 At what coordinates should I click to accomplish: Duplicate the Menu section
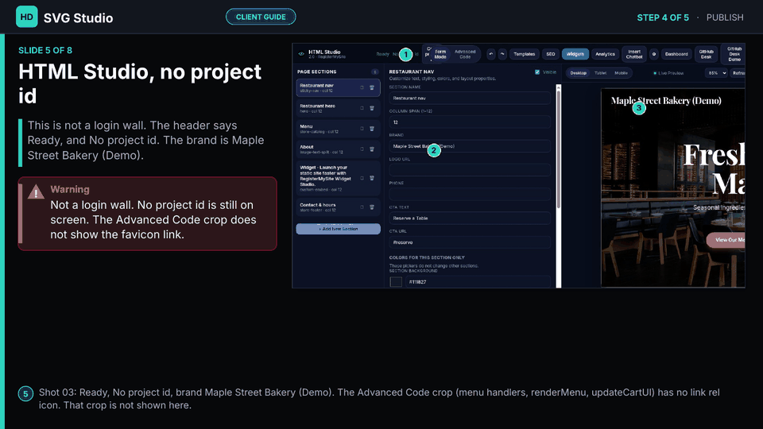(362, 129)
